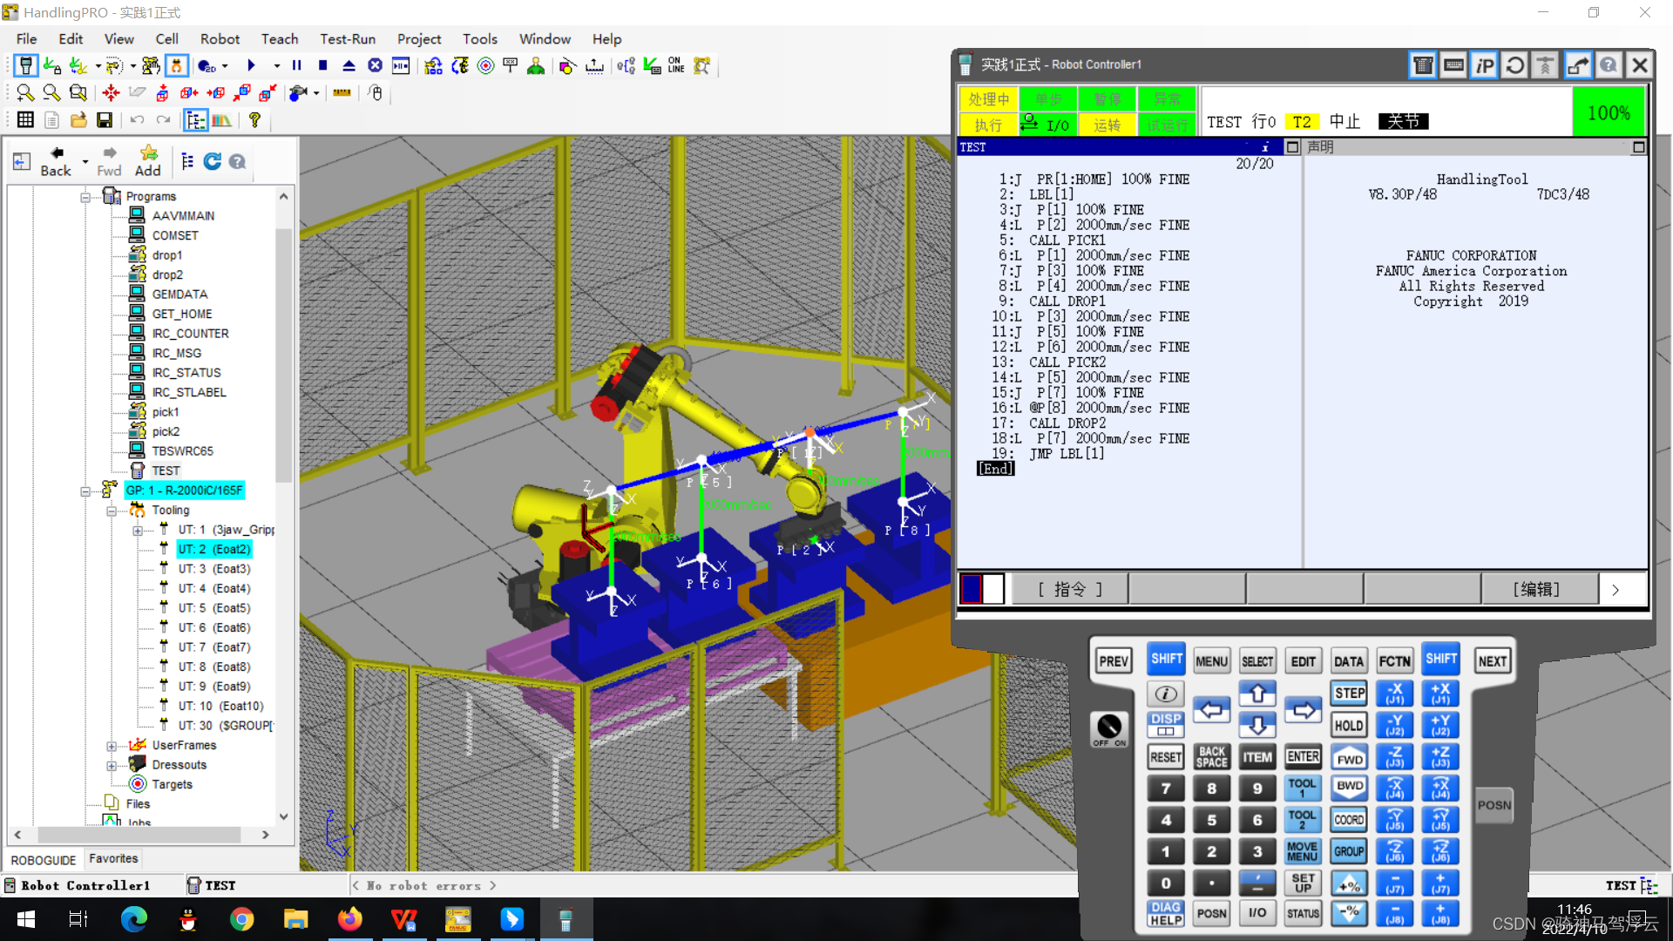Collapse the GP: 1 - R-2000iC/165F node
The height and width of the screenshot is (941, 1673).
85,491
